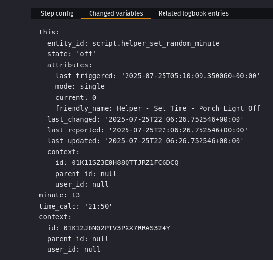
Task: Click the last_changed timestamp line
Action: [x=146, y=119]
